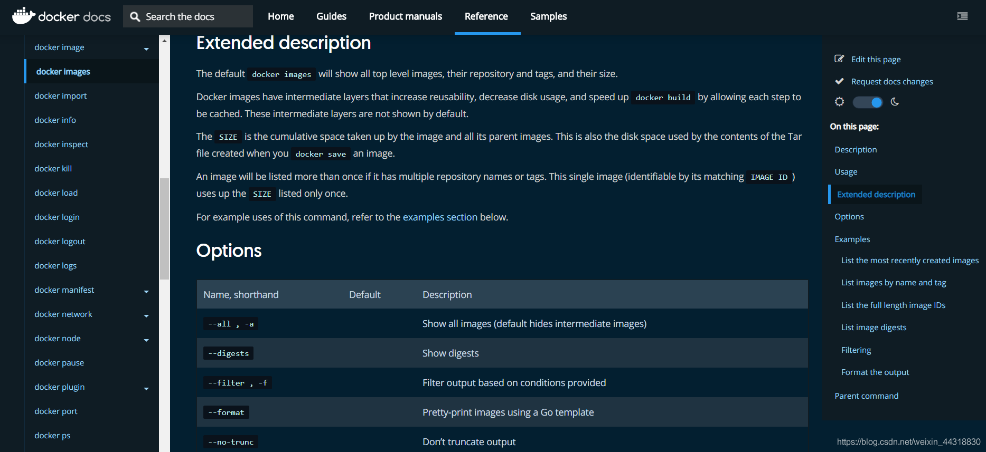Click the Edit this page link
986x452 pixels.
tap(876, 60)
